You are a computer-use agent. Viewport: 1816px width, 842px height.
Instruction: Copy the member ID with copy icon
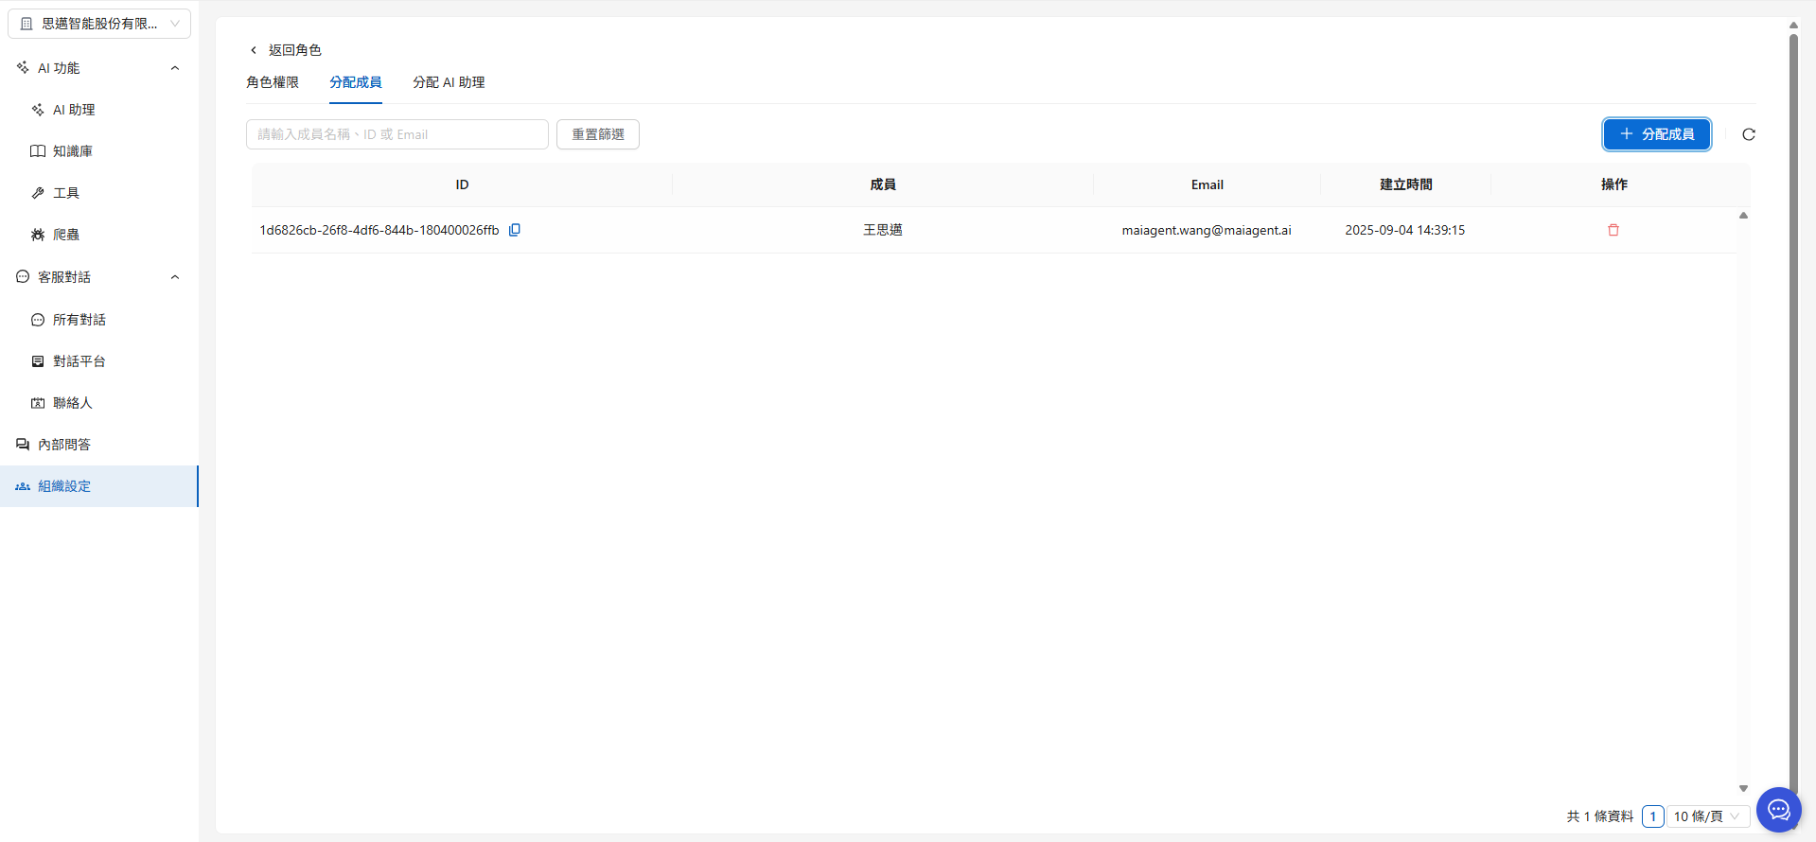point(515,230)
